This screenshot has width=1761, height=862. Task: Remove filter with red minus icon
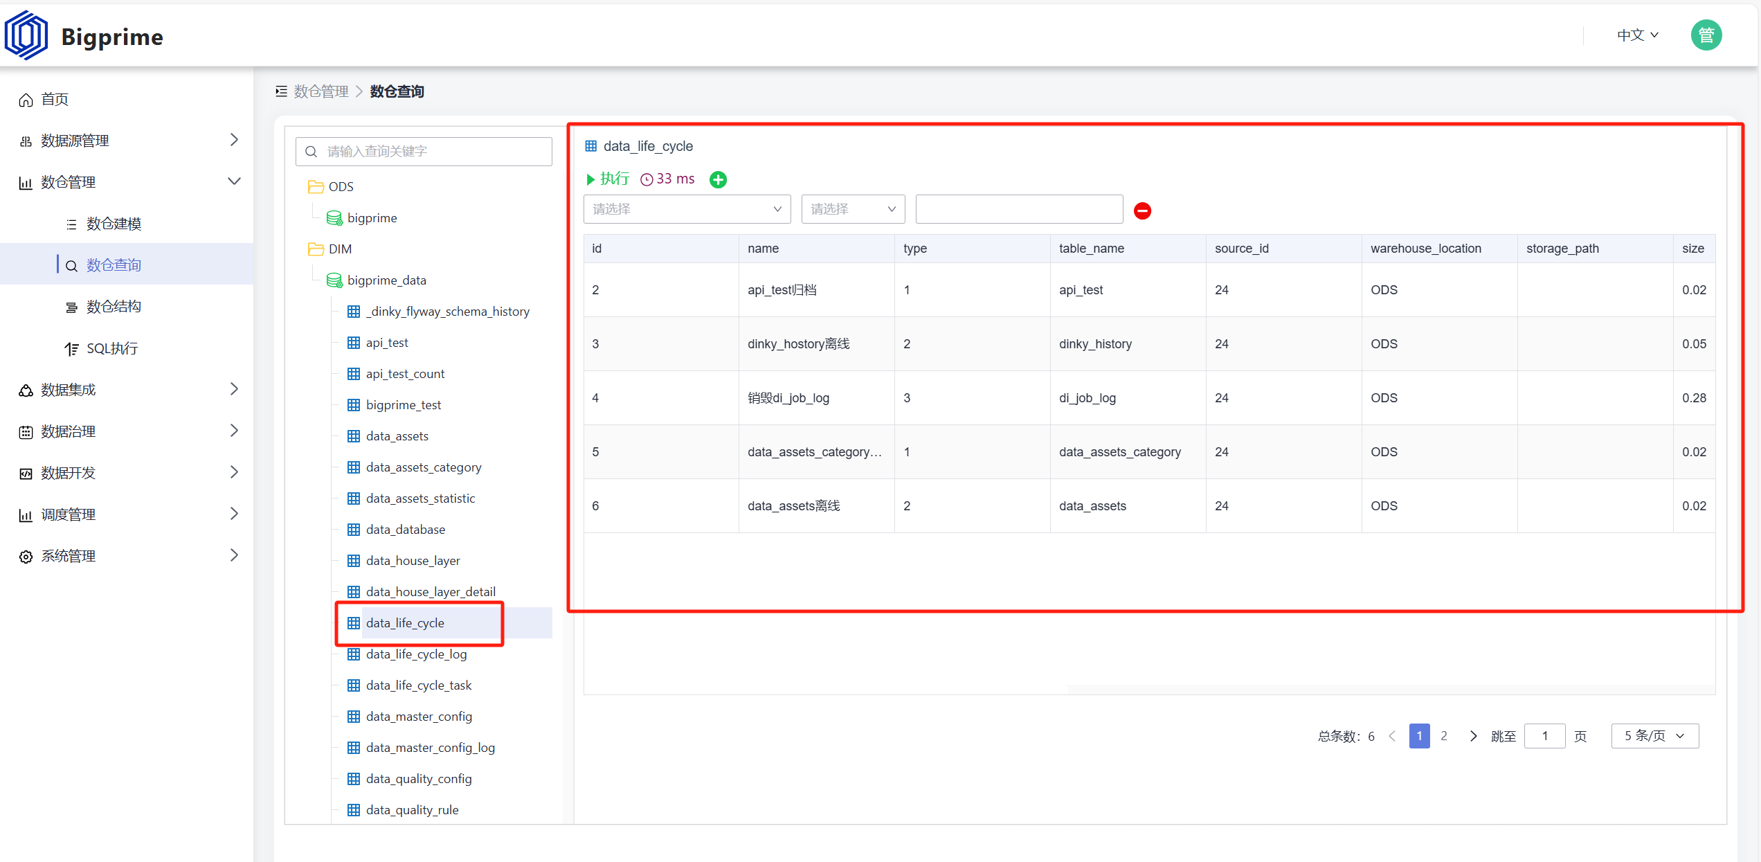(1143, 210)
